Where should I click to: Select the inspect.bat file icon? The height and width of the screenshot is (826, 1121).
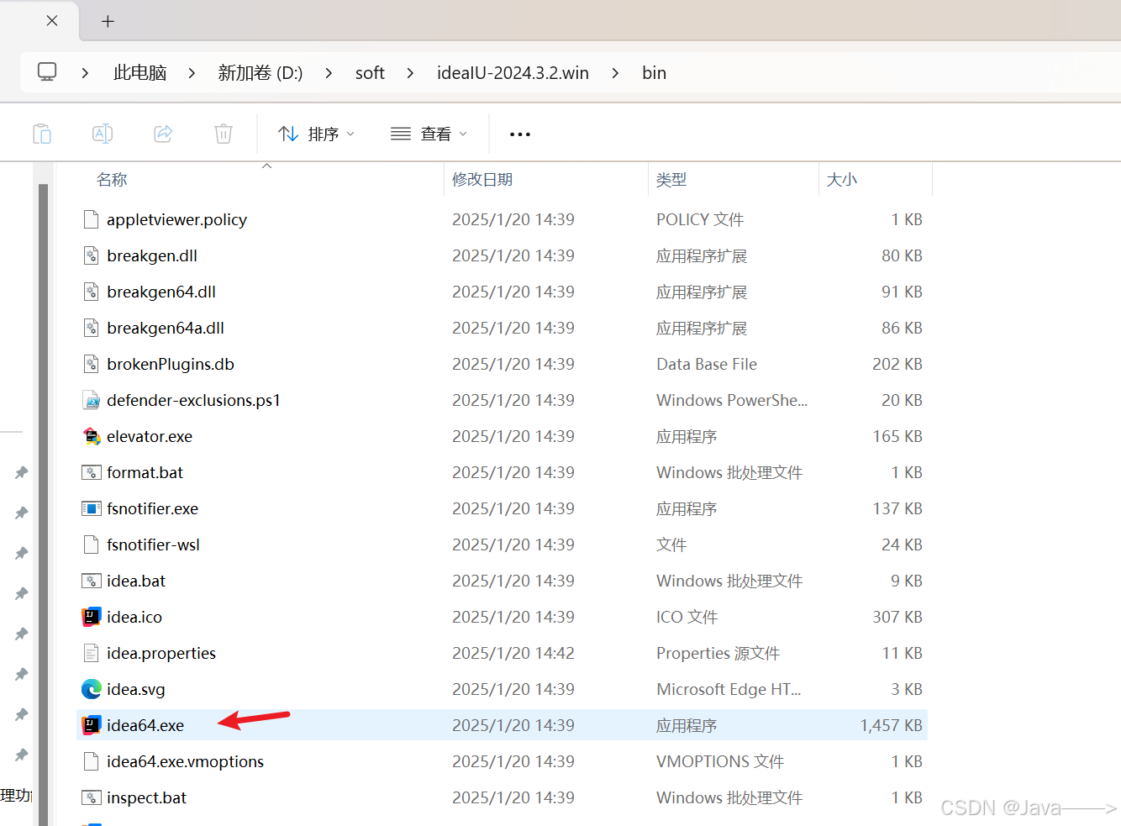pyautogui.click(x=92, y=797)
